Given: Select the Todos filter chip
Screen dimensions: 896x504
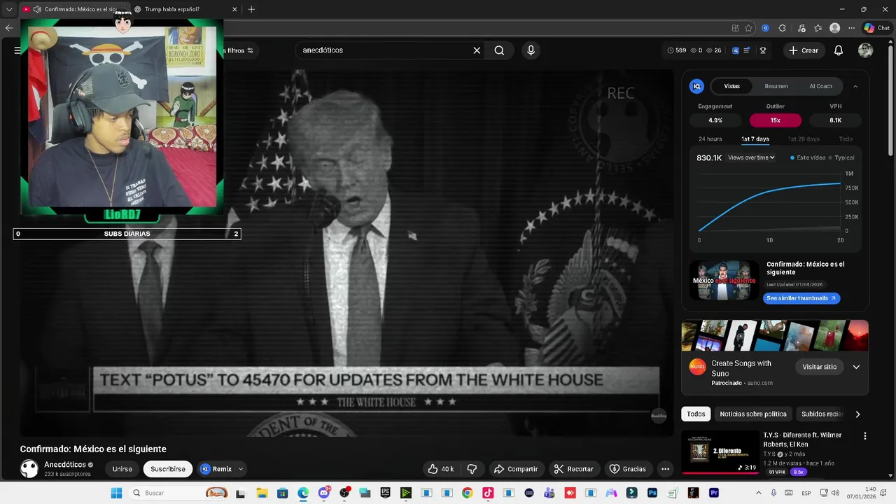Looking at the screenshot, I should (x=696, y=414).
